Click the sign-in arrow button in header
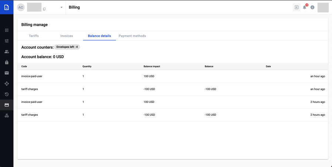The image size is (332, 167). [297, 7]
